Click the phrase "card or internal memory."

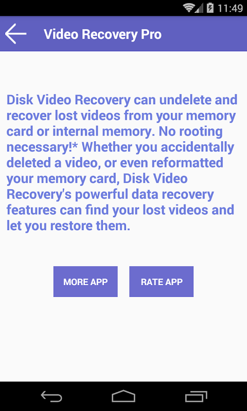[x=80, y=132]
